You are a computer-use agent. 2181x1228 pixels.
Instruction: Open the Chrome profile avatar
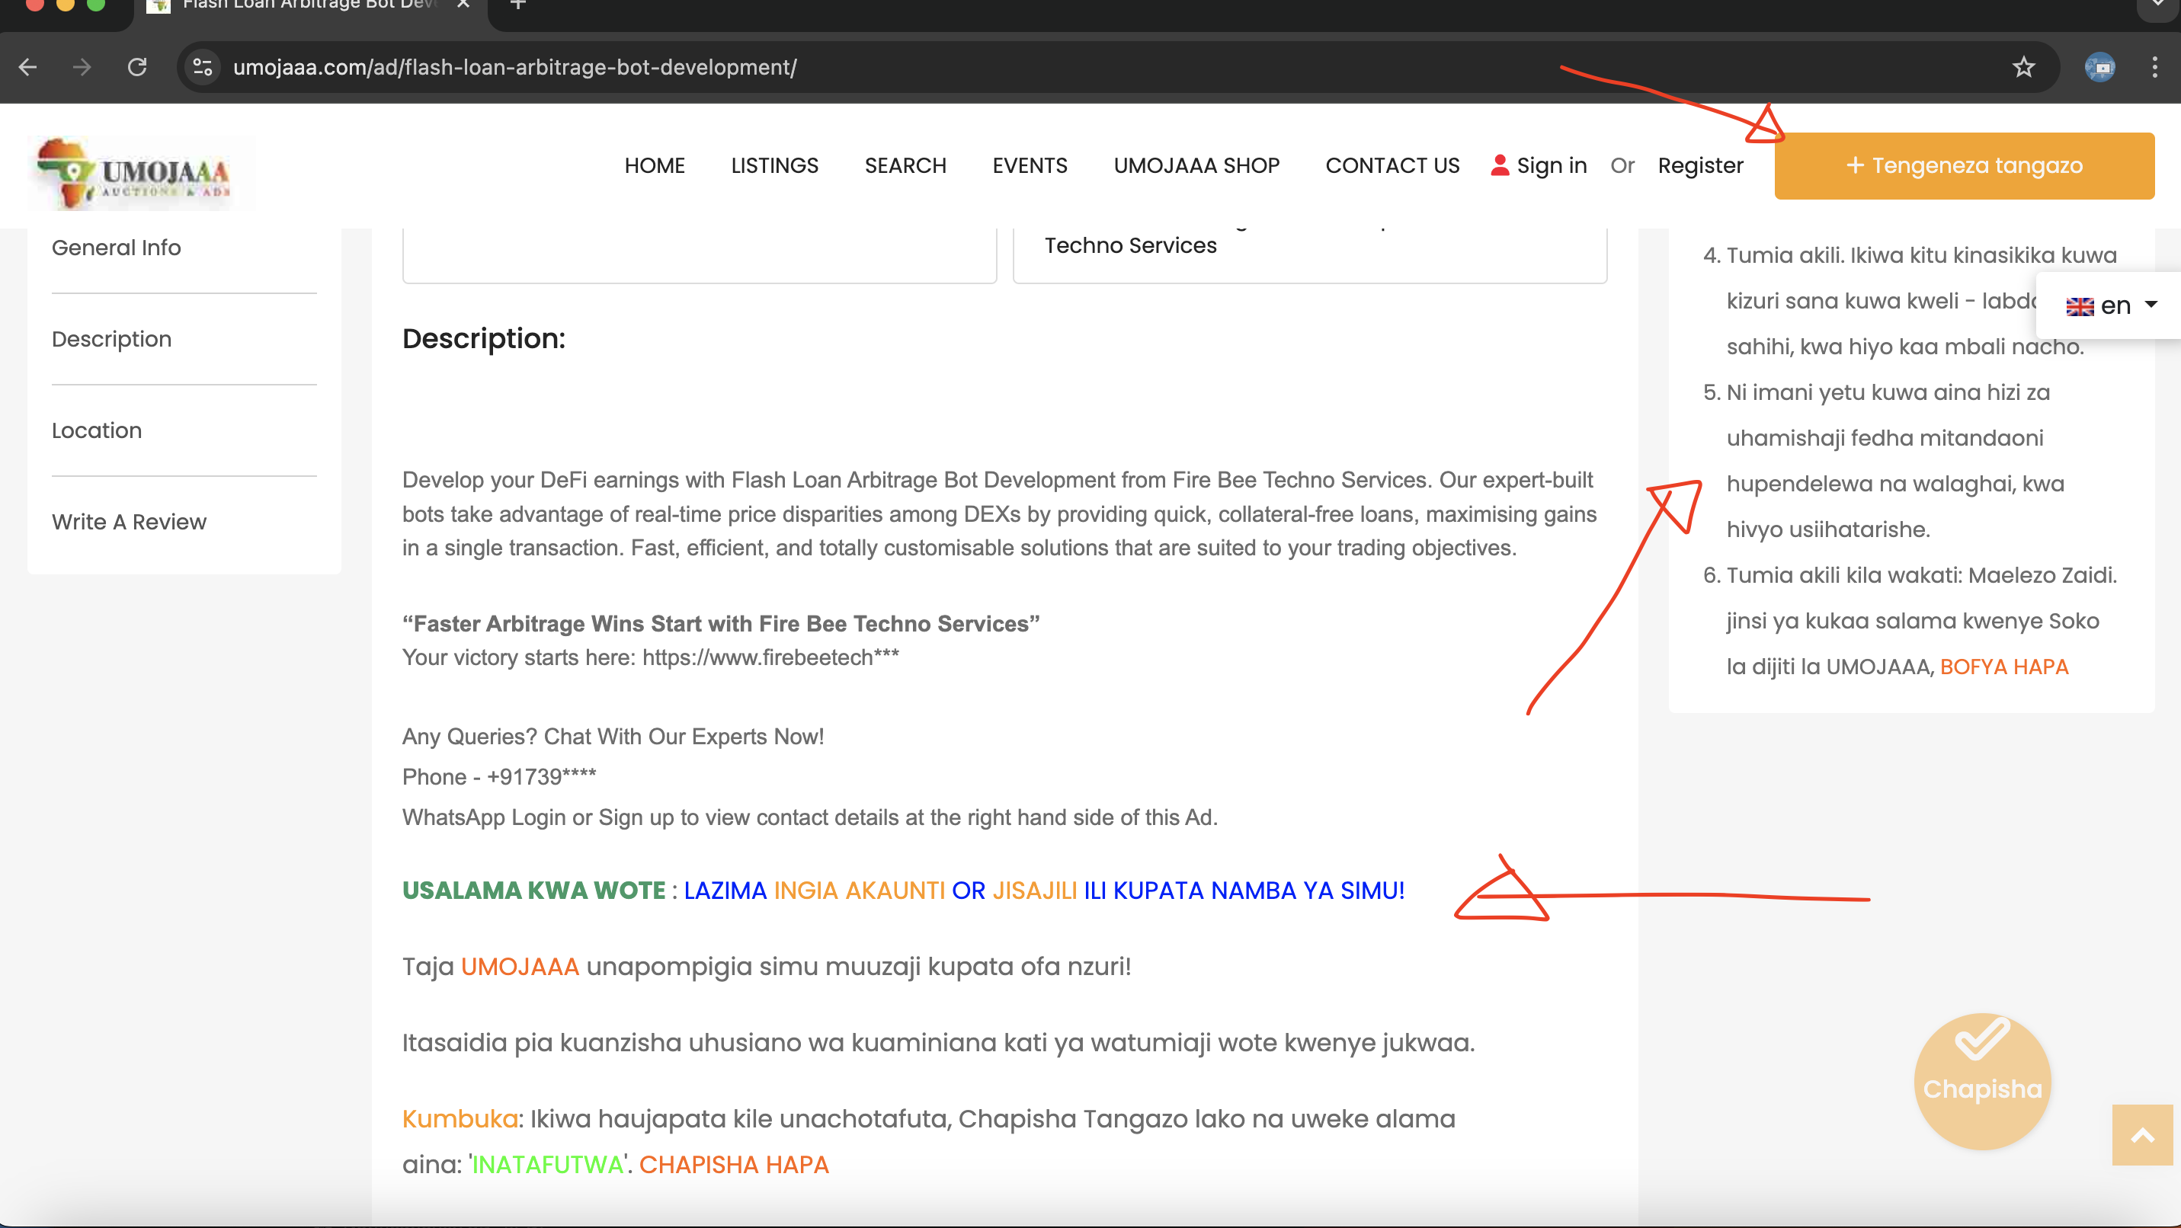pos(2099,67)
